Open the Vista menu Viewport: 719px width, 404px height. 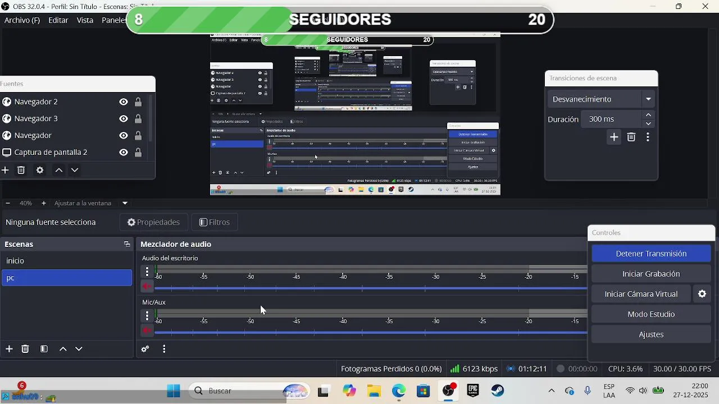pyautogui.click(x=85, y=20)
